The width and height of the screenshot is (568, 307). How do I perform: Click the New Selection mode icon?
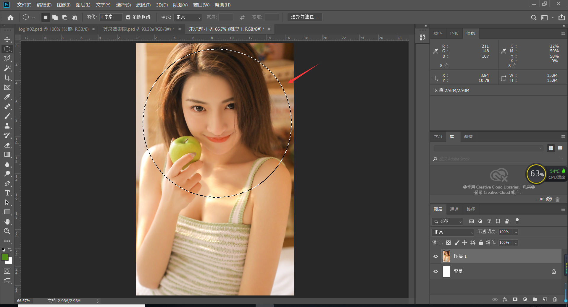point(46,17)
